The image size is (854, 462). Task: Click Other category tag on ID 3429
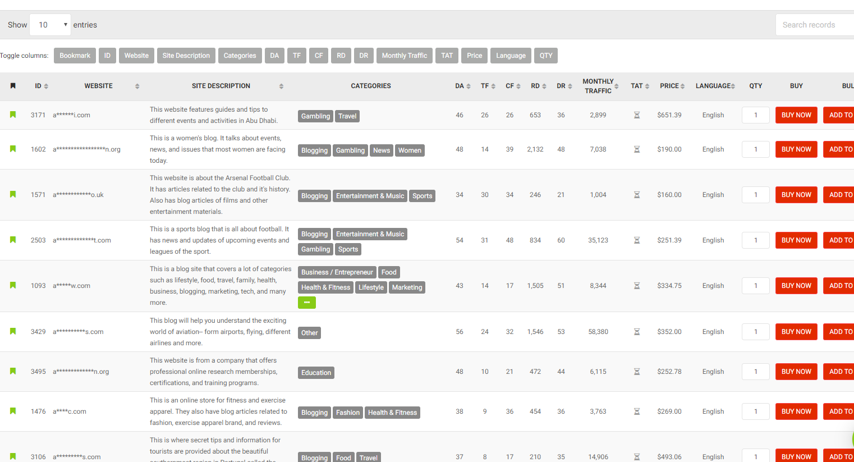point(309,333)
